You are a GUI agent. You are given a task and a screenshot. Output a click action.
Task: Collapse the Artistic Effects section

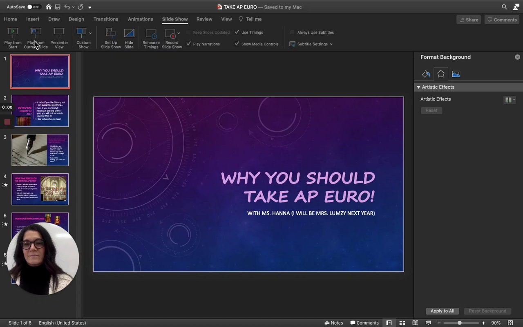(x=418, y=87)
